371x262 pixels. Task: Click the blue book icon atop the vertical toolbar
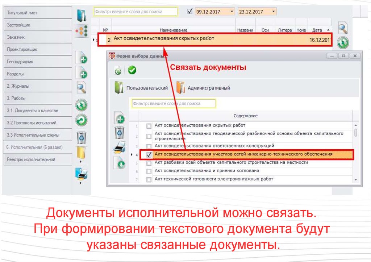pos(82,15)
